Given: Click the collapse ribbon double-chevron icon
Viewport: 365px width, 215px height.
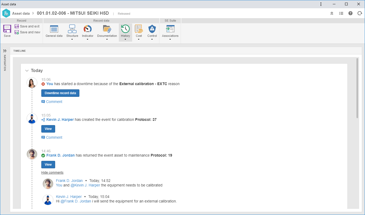Looking at the screenshot, I should coord(332,13).
